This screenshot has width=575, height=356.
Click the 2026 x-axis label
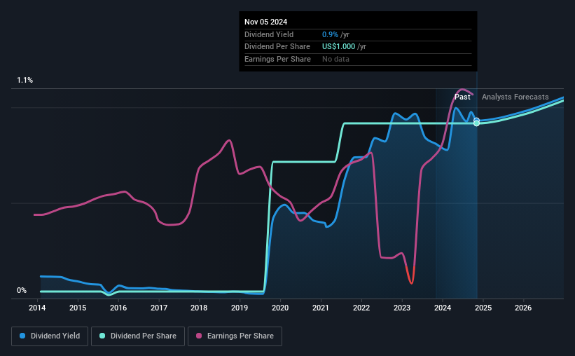(x=523, y=308)
